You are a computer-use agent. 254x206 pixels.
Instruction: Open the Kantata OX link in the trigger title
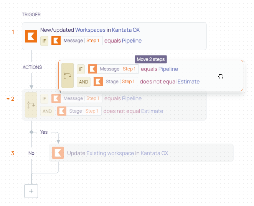point(126,30)
